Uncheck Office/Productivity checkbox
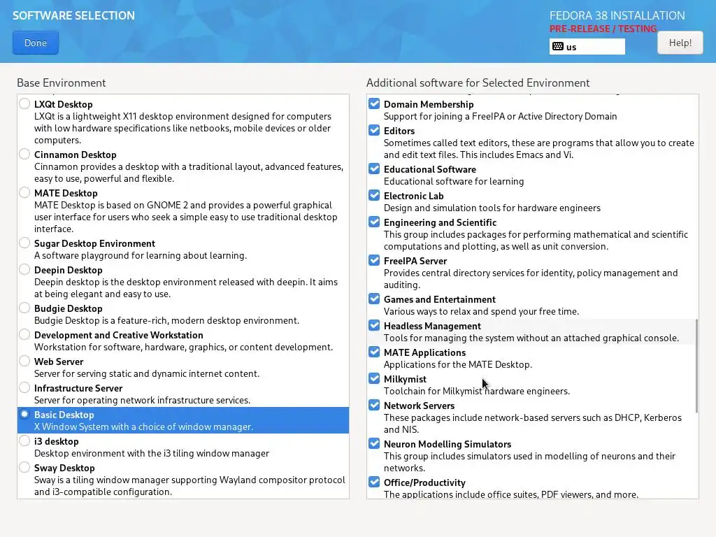The height and width of the screenshot is (537, 716). 374,482
